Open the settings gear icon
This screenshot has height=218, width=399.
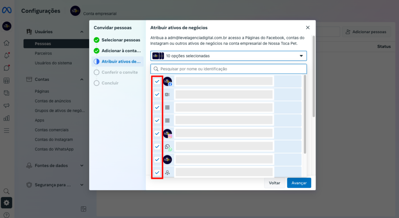pyautogui.click(x=7, y=203)
